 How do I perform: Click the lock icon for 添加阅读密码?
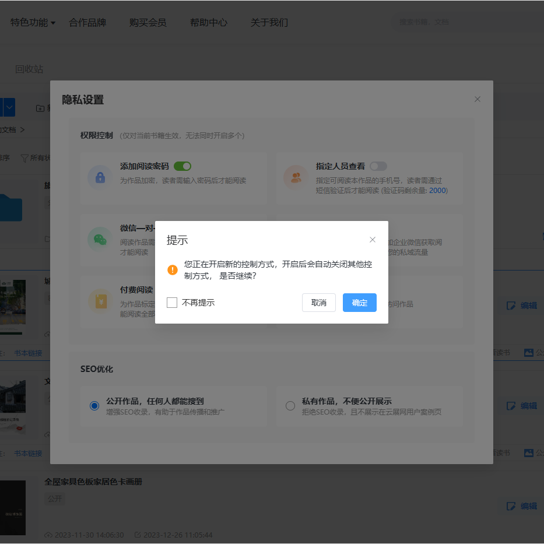[x=100, y=178]
